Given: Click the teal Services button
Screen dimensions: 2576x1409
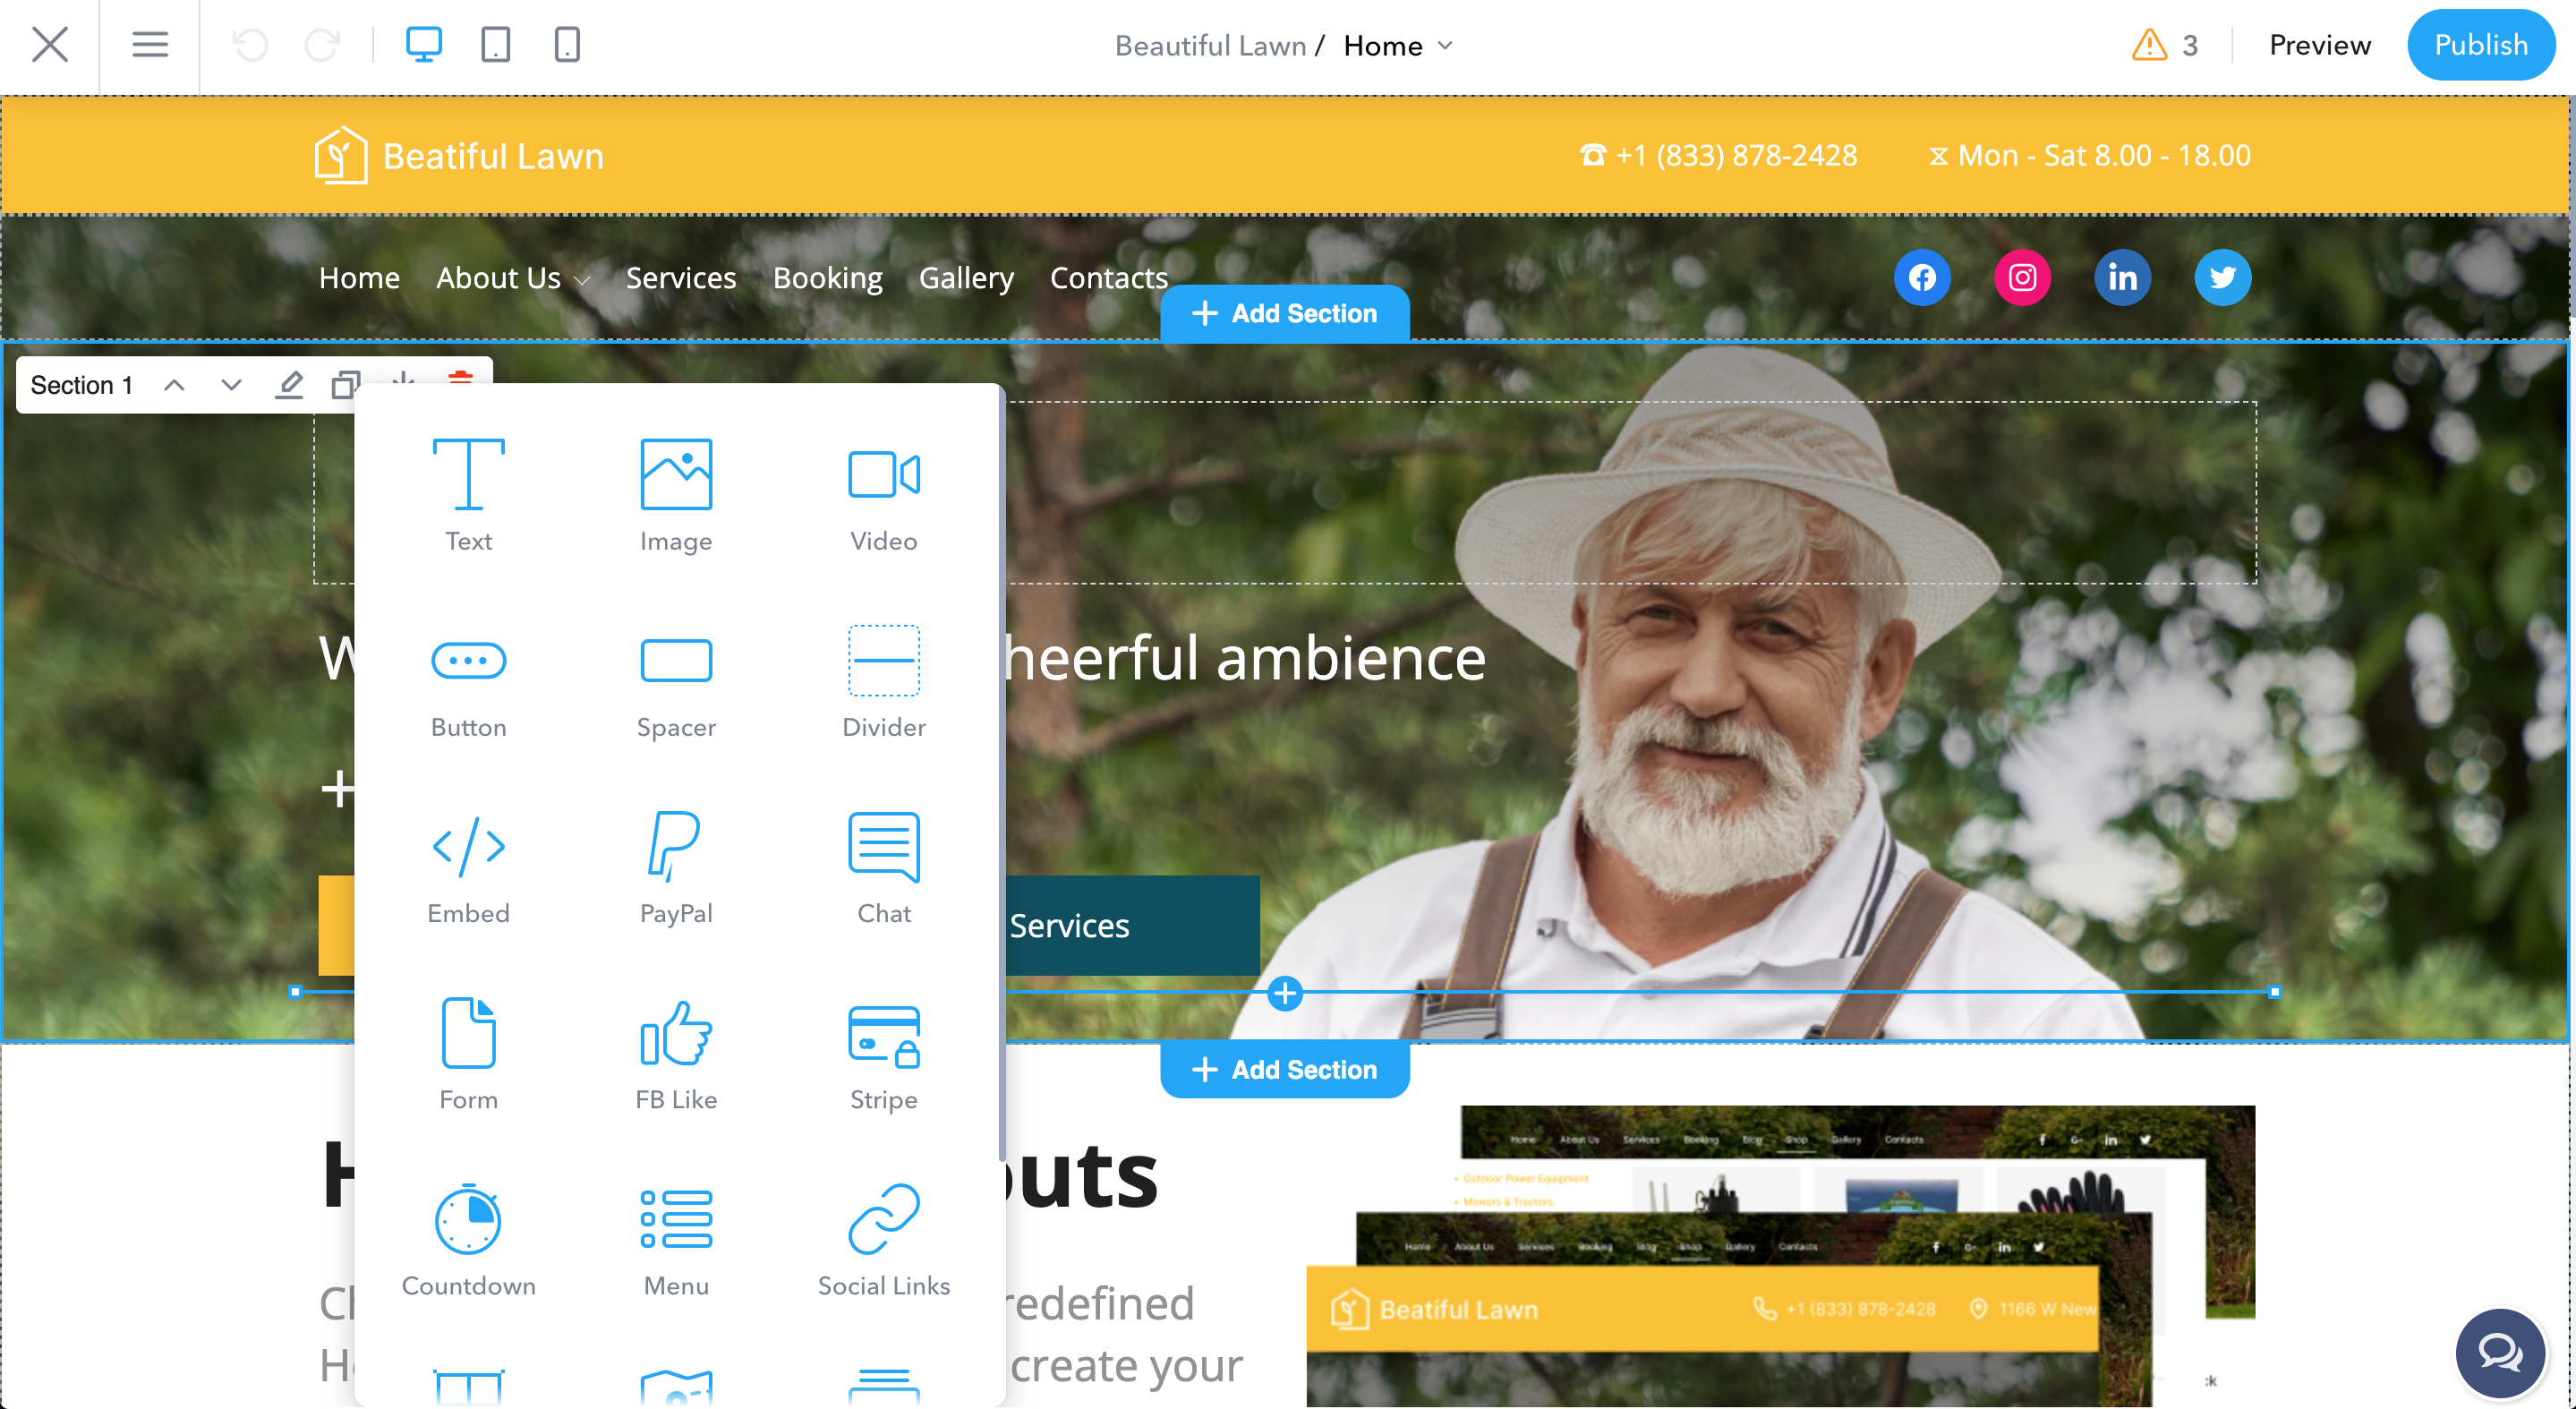Looking at the screenshot, I should 1132,925.
